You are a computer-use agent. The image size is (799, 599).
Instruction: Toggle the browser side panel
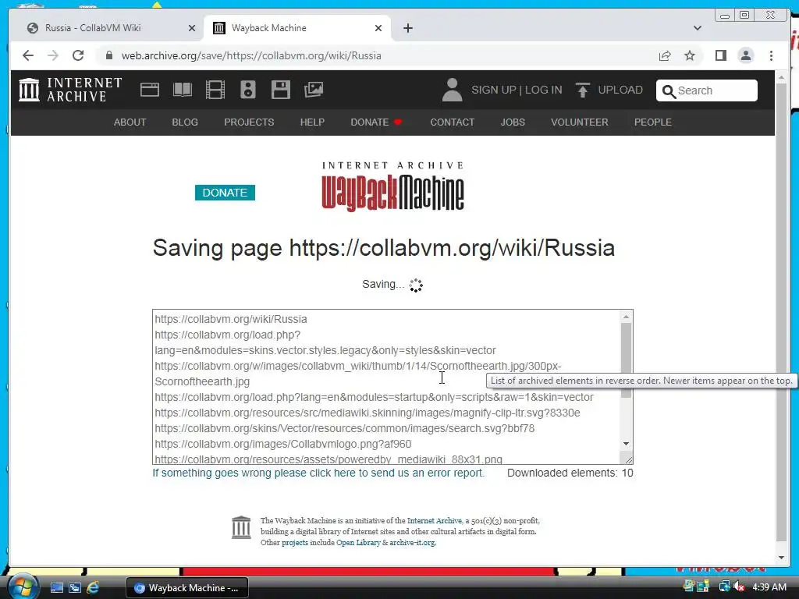point(720,55)
